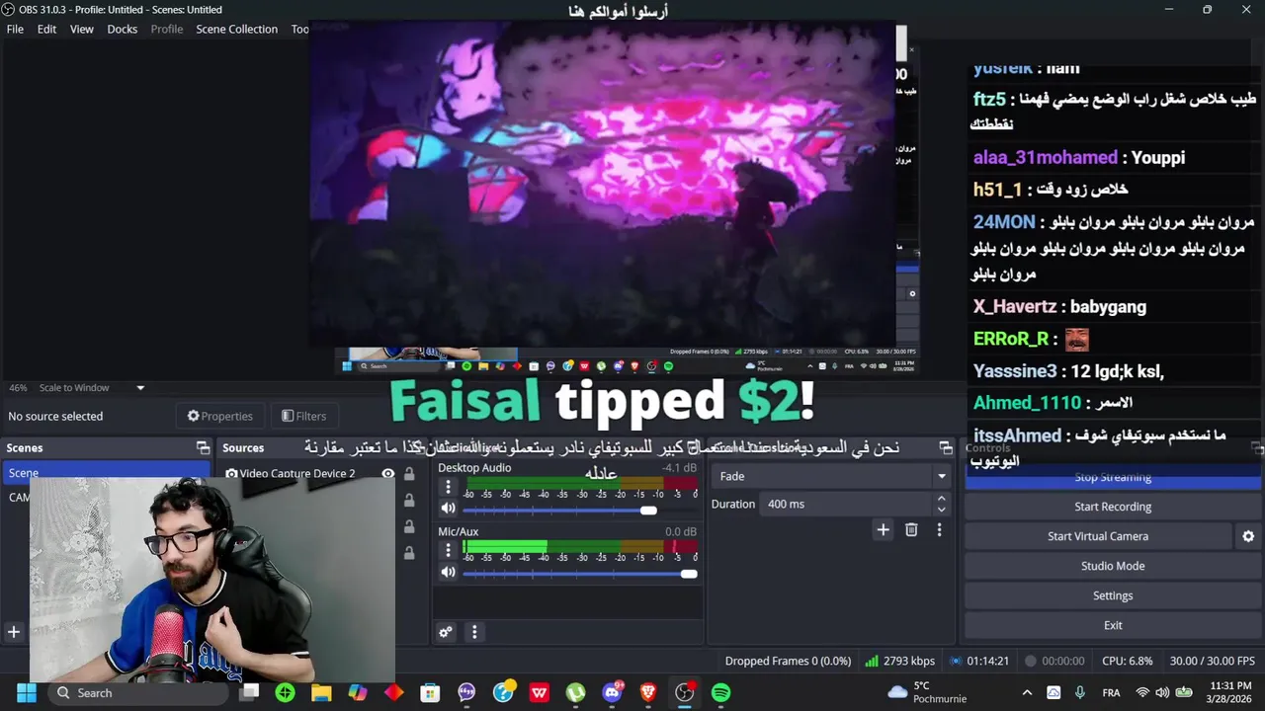Image resolution: width=1265 pixels, height=711 pixels.
Task: Select Video Capture Device 2 source
Action: (296, 474)
